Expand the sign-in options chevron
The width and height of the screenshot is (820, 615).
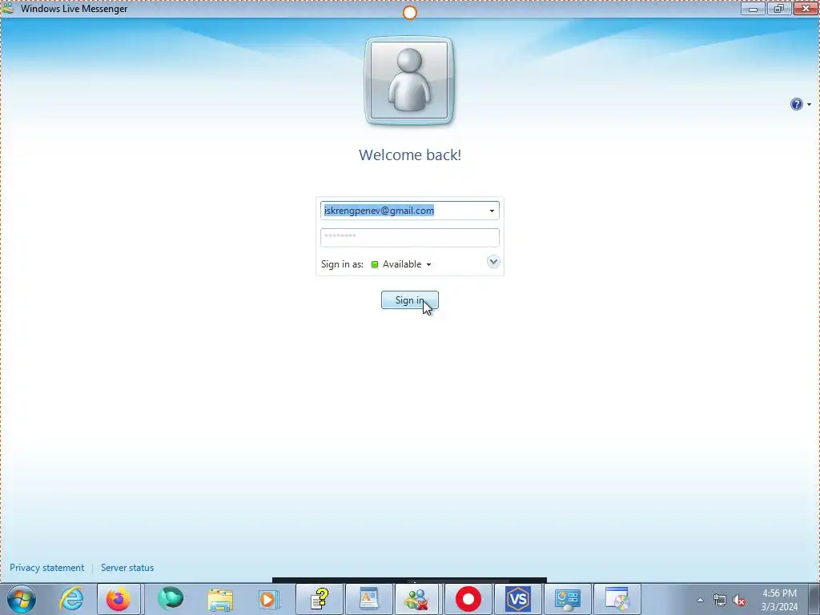[x=493, y=262]
